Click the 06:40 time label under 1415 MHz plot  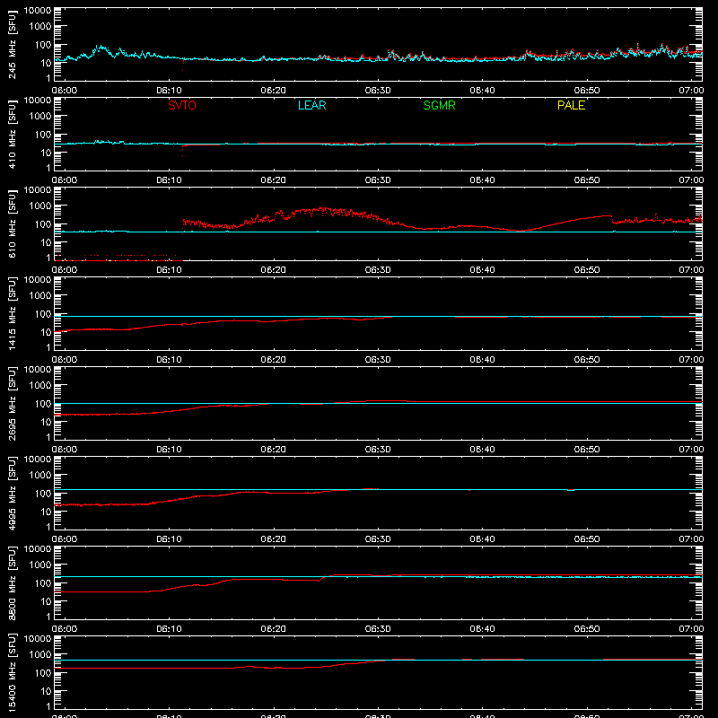tap(482, 360)
